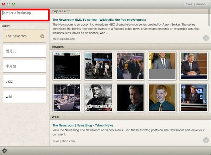Click the Create dunno button
Screen dimensions: 211x155
(196, 4)
